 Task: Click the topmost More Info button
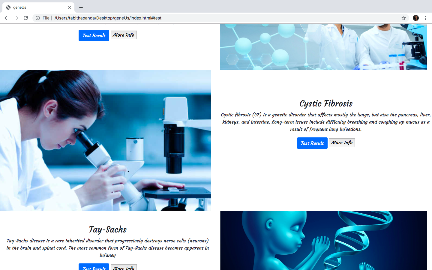pyautogui.click(x=124, y=35)
